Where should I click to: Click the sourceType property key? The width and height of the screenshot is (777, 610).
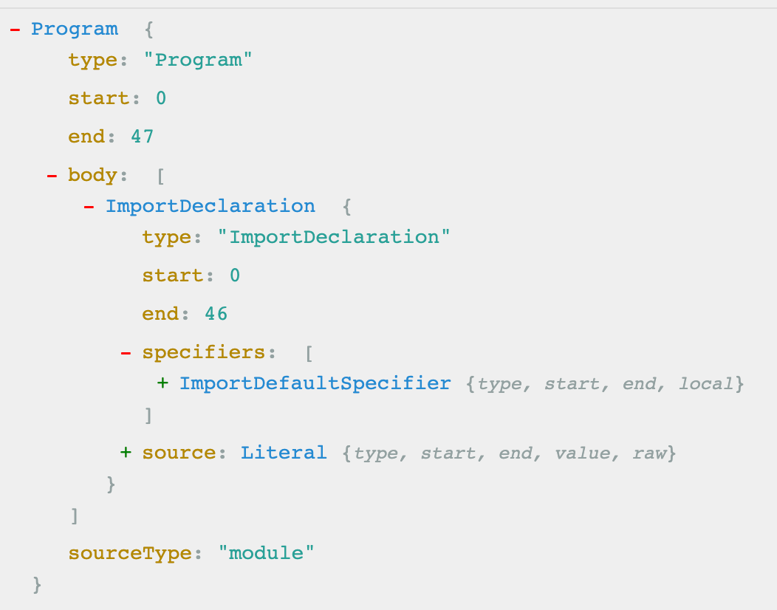tap(130, 552)
